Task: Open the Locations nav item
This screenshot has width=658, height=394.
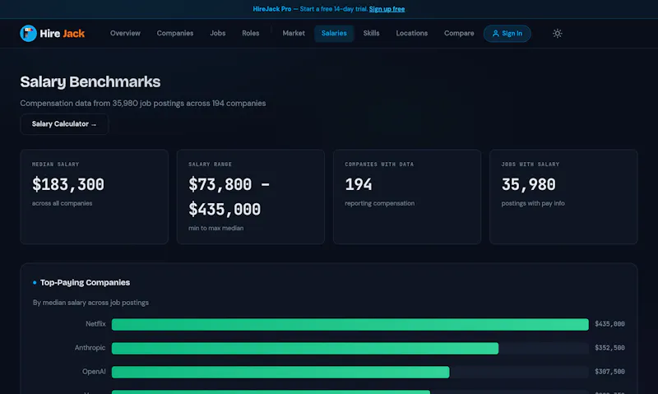Action: click(x=412, y=33)
